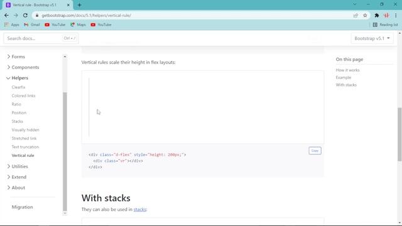Click the sidebar scroll down arrow
Viewport: 402px width, 226px height.
click(65, 213)
